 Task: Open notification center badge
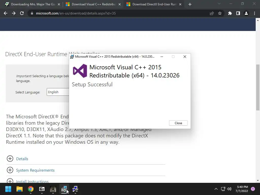pyautogui.click(x=253, y=189)
